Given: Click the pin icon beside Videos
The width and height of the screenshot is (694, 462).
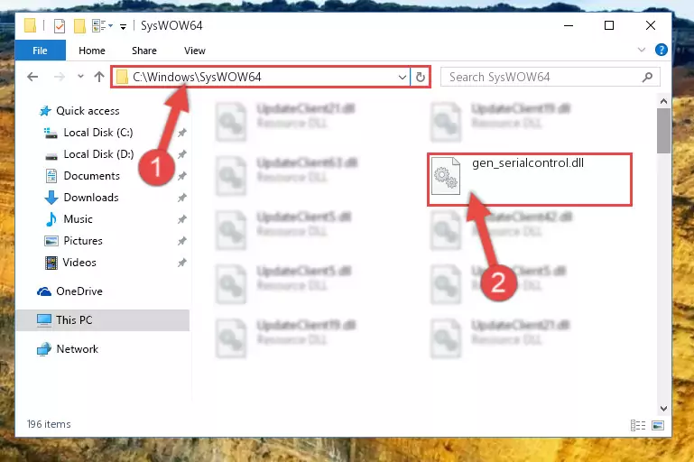Looking at the screenshot, I should click(182, 263).
